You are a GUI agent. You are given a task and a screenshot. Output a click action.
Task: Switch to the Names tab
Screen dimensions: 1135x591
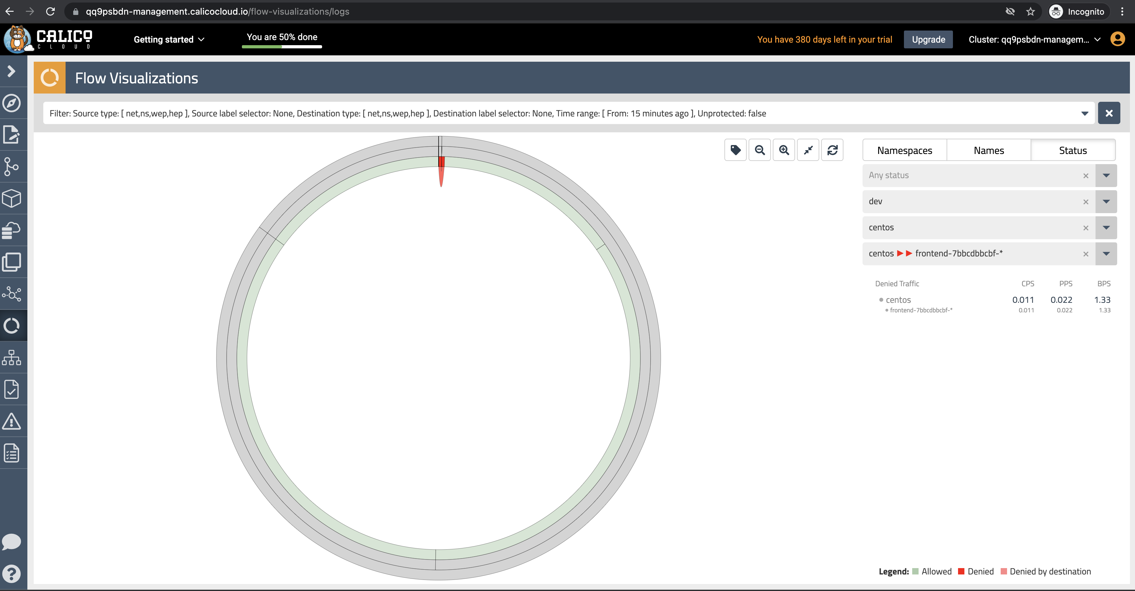coord(989,150)
